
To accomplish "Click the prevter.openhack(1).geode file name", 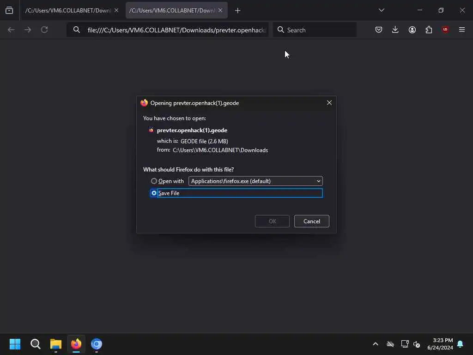I will click(x=192, y=130).
